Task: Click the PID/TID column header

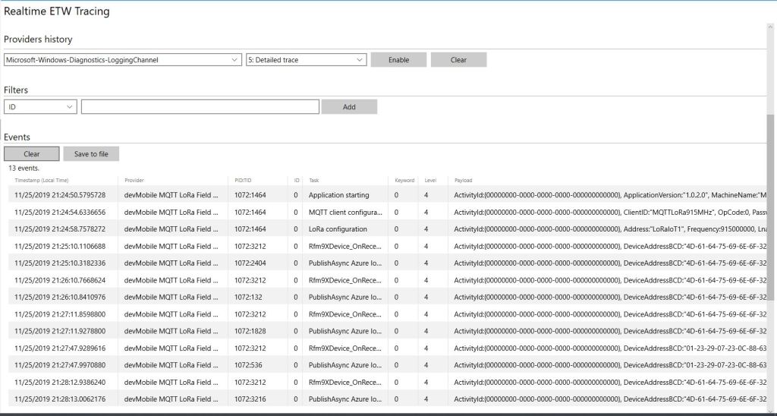Action: click(x=242, y=181)
